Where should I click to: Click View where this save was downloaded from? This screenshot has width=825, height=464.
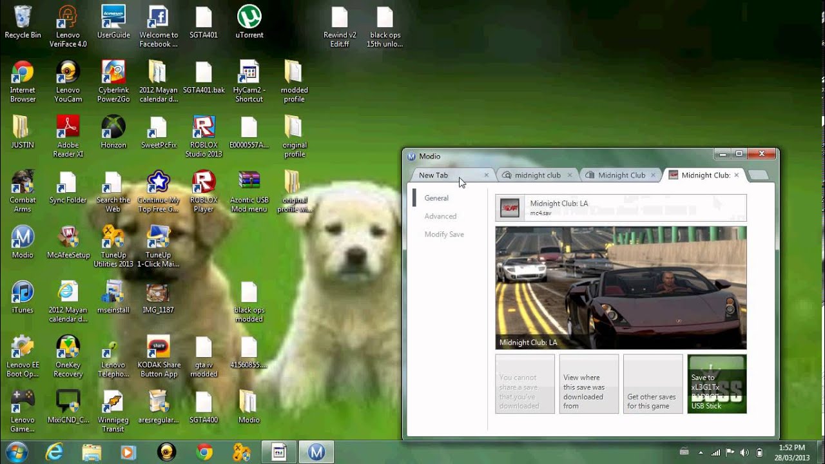point(588,383)
